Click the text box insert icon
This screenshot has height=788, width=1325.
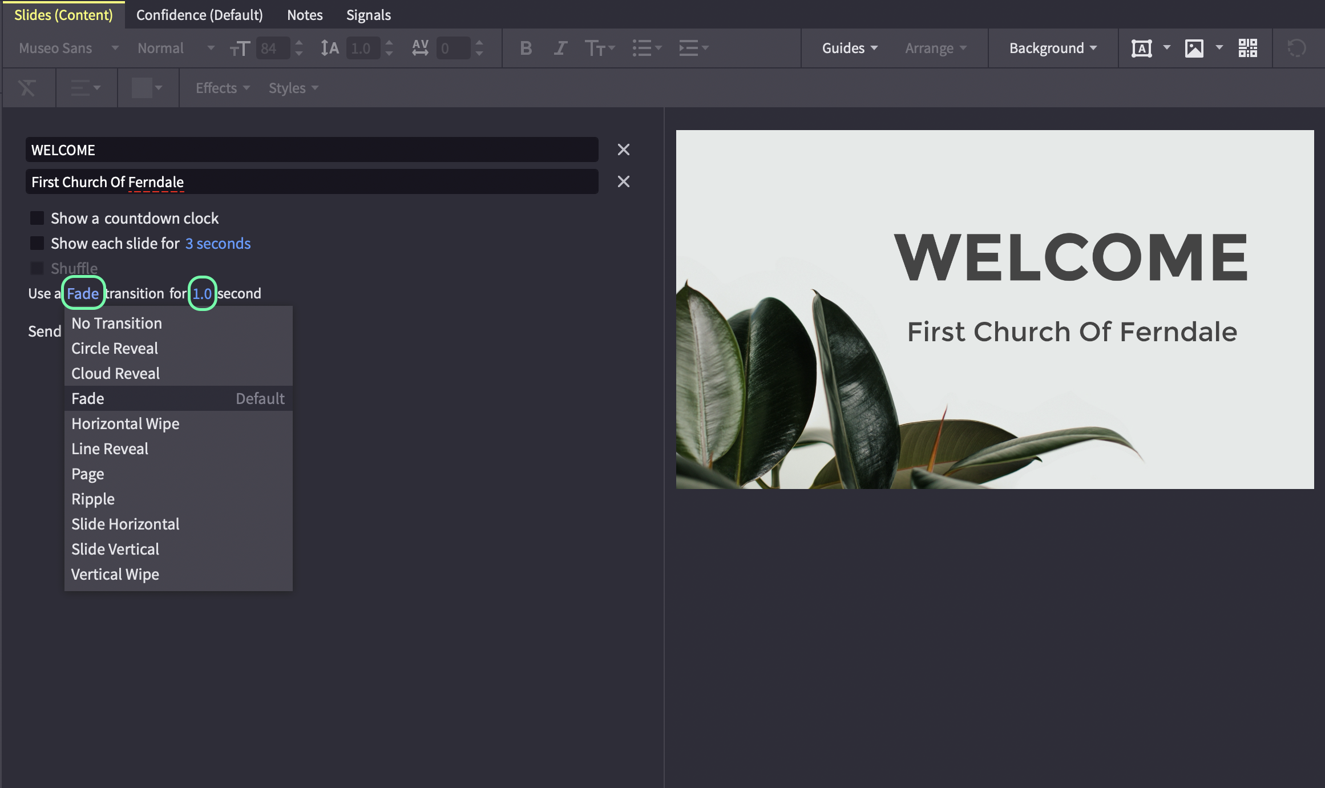[x=1142, y=49]
